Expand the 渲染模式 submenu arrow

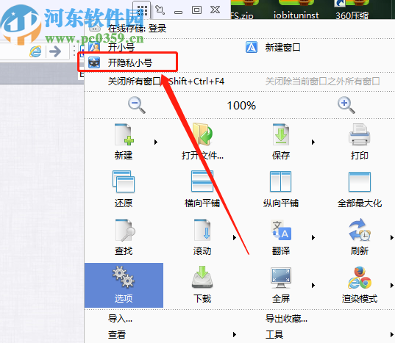tap(392, 285)
